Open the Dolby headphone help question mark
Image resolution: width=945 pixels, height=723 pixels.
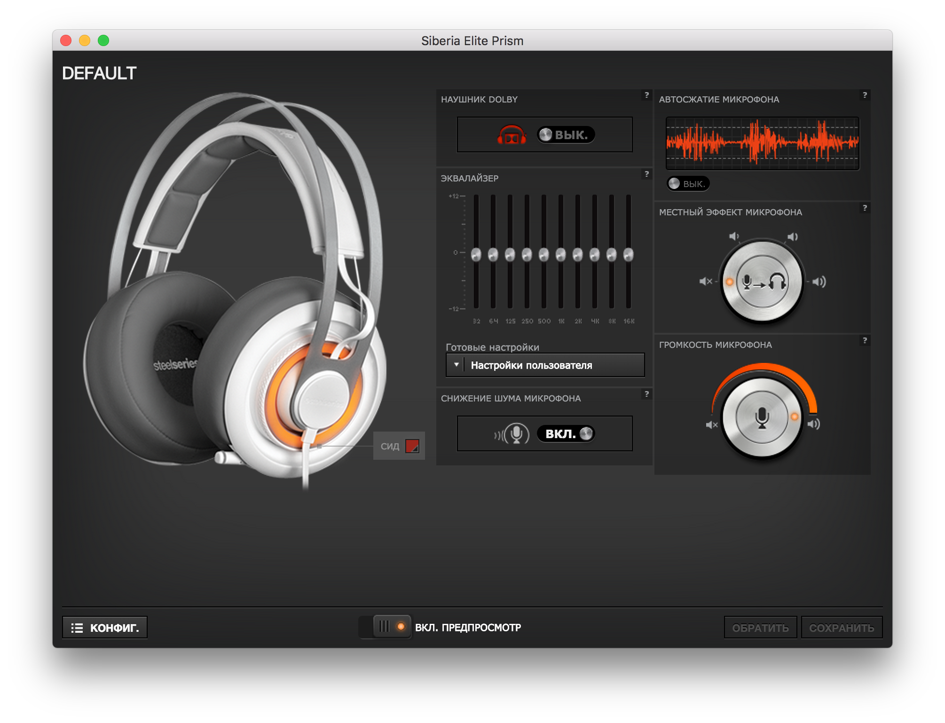pos(647,95)
